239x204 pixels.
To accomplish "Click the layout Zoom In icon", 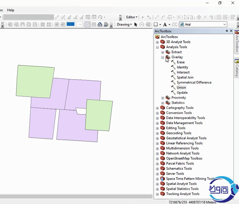I will tap(10, 24).
